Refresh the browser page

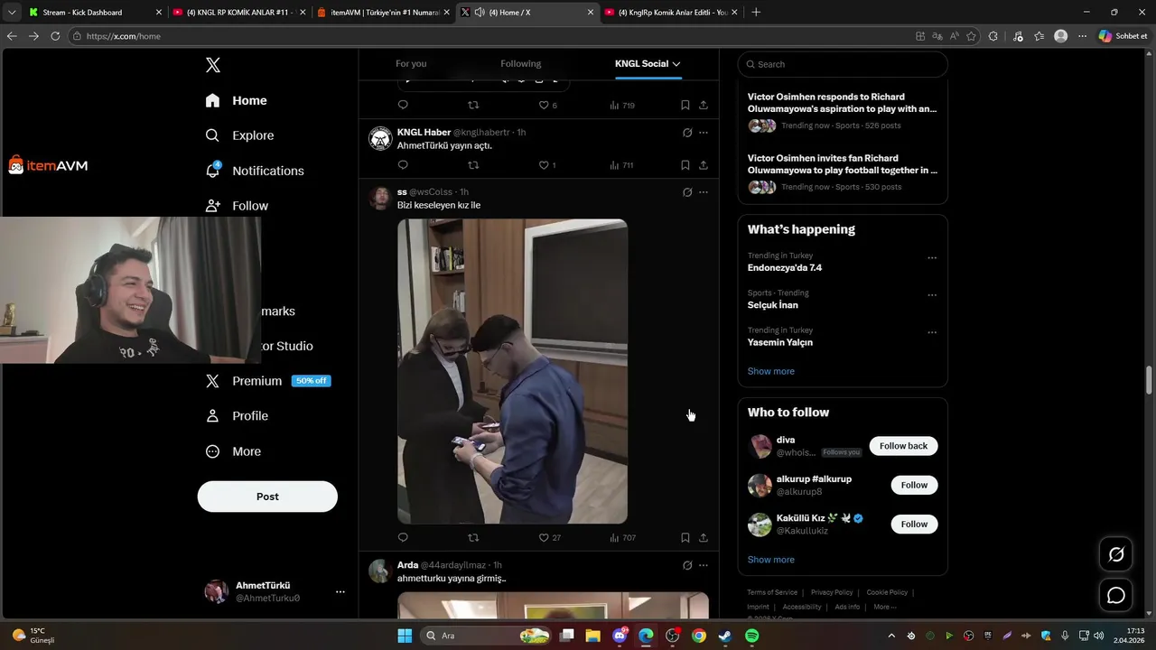click(x=55, y=36)
